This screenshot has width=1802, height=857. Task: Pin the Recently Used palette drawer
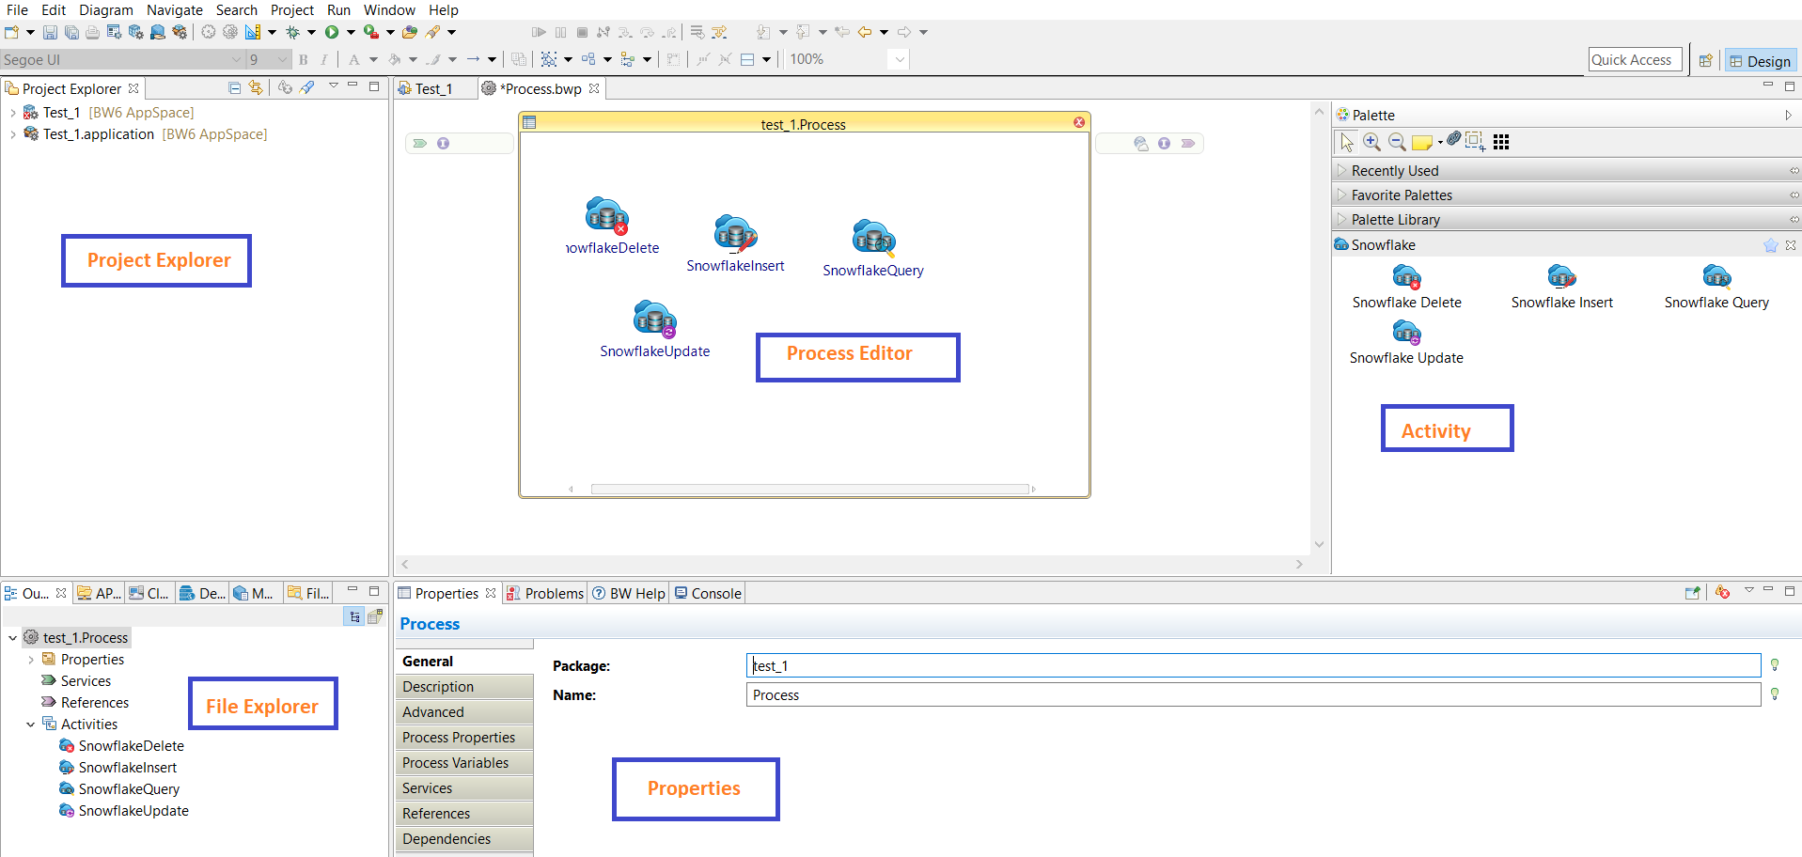click(x=1794, y=171)
